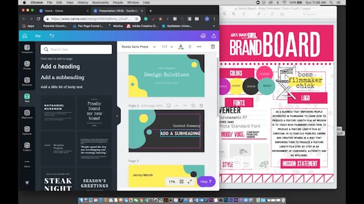
Task: Show more bookmarks chevron
Action: [214, 26]
